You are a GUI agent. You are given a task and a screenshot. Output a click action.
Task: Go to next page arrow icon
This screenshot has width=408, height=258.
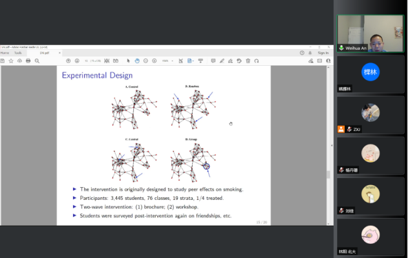point(77,61)
